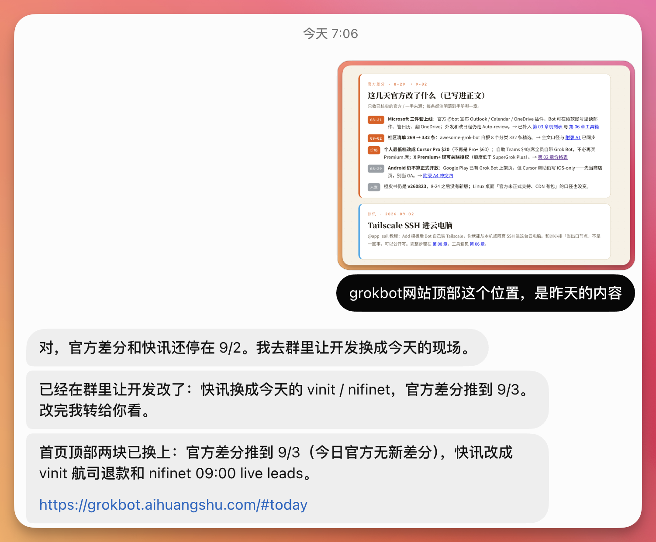Click the subtitle 只收已核实的官方 / 一手来源
This screenshot has height=542, width=656.
424,106
